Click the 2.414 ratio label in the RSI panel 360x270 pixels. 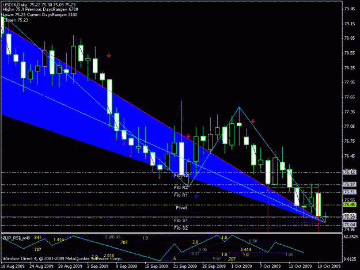(246, 250)
